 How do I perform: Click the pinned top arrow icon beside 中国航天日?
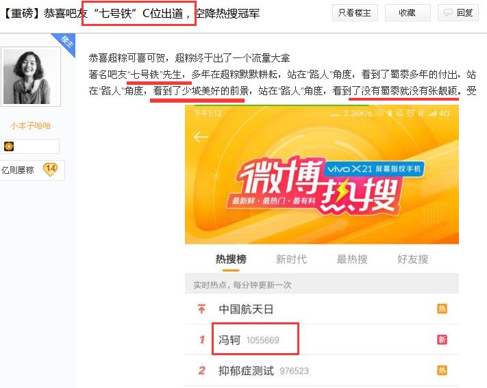(x=201, y=309)
